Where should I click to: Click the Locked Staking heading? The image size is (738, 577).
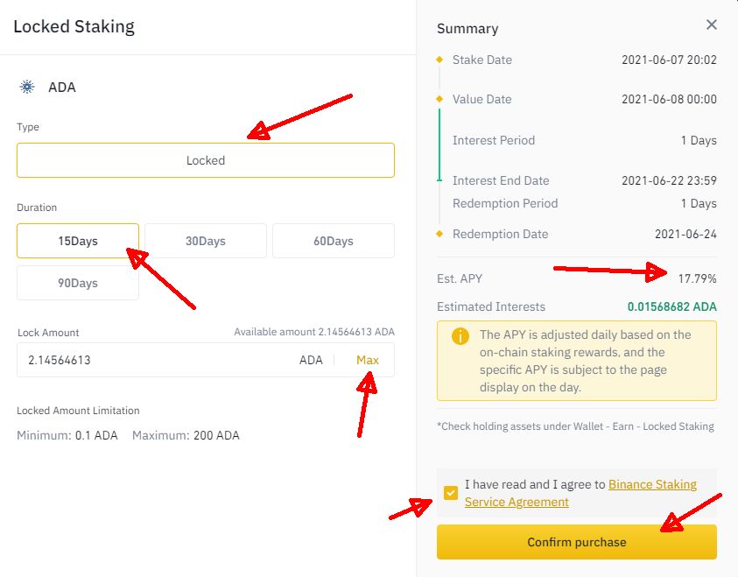[x=74, y=26]
